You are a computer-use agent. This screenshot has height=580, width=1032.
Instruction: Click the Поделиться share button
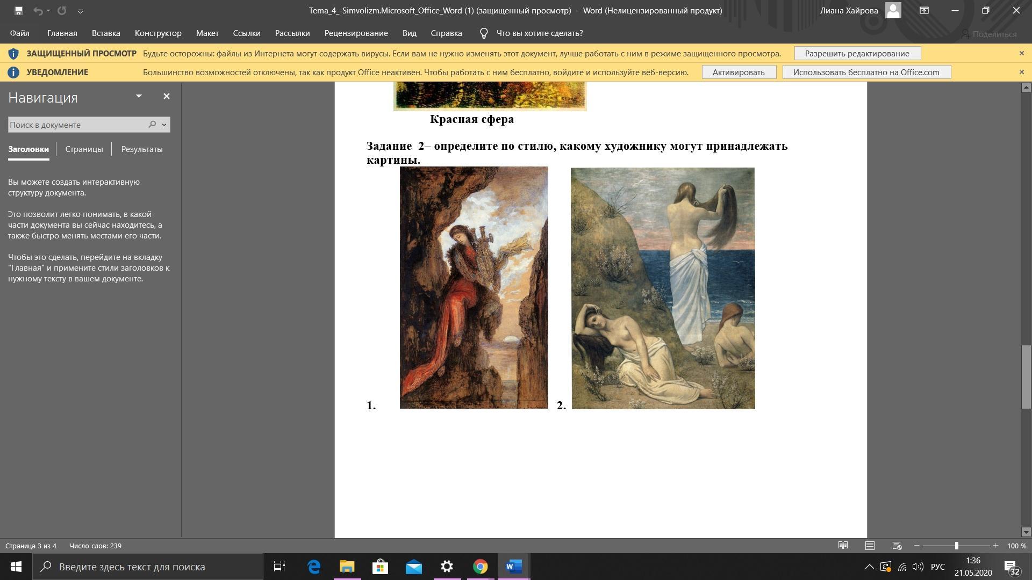tap(988, 34)
